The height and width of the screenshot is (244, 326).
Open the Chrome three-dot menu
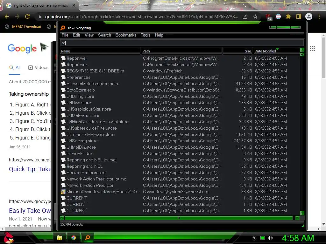click(319, 17)
